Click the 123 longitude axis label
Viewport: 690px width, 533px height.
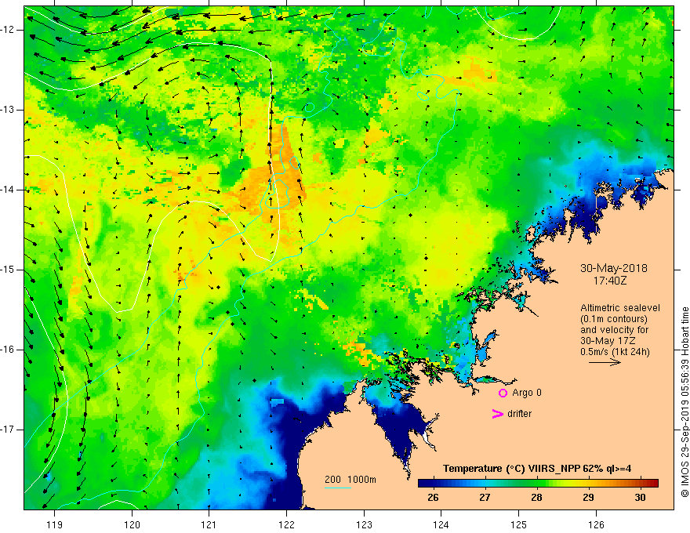point(364,524)
